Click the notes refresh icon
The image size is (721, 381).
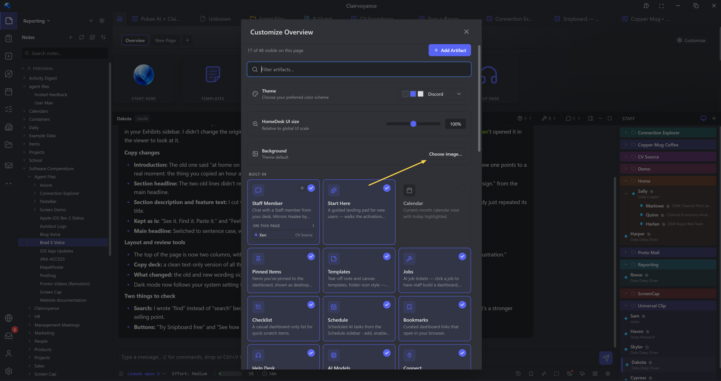click(x=82, y=37)
